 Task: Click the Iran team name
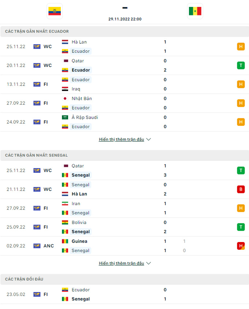pyautogui.click(x=76, y=204)
